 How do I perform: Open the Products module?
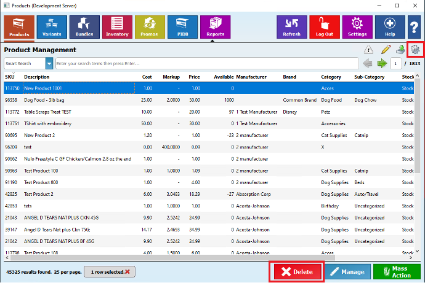(x=19, y=27)
